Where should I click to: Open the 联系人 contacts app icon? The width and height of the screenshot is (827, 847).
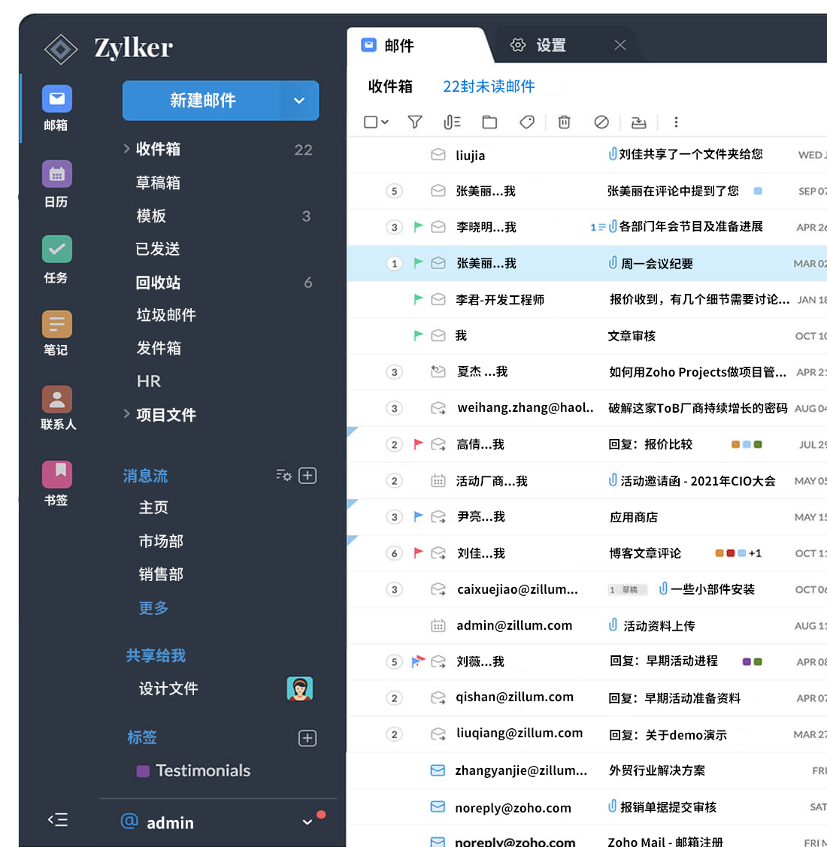56,400
